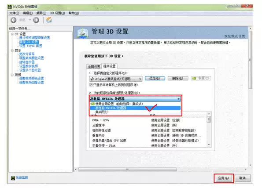The width and height of the screenshot is (262, 188).
Task: Click settings list scrollbar up arrow
Action: 209,114
